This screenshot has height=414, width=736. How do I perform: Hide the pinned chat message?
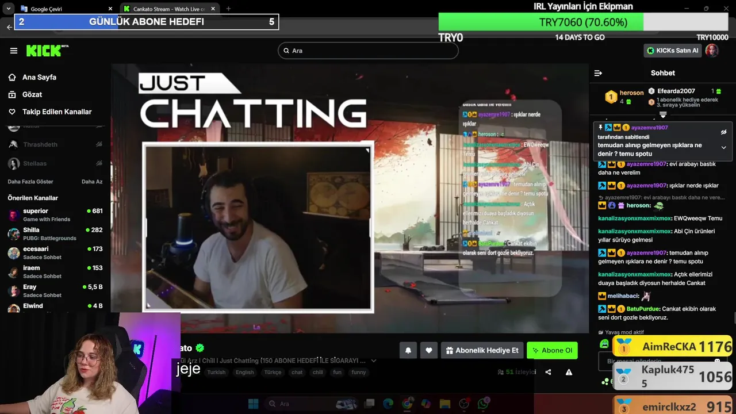coord(724,132)
